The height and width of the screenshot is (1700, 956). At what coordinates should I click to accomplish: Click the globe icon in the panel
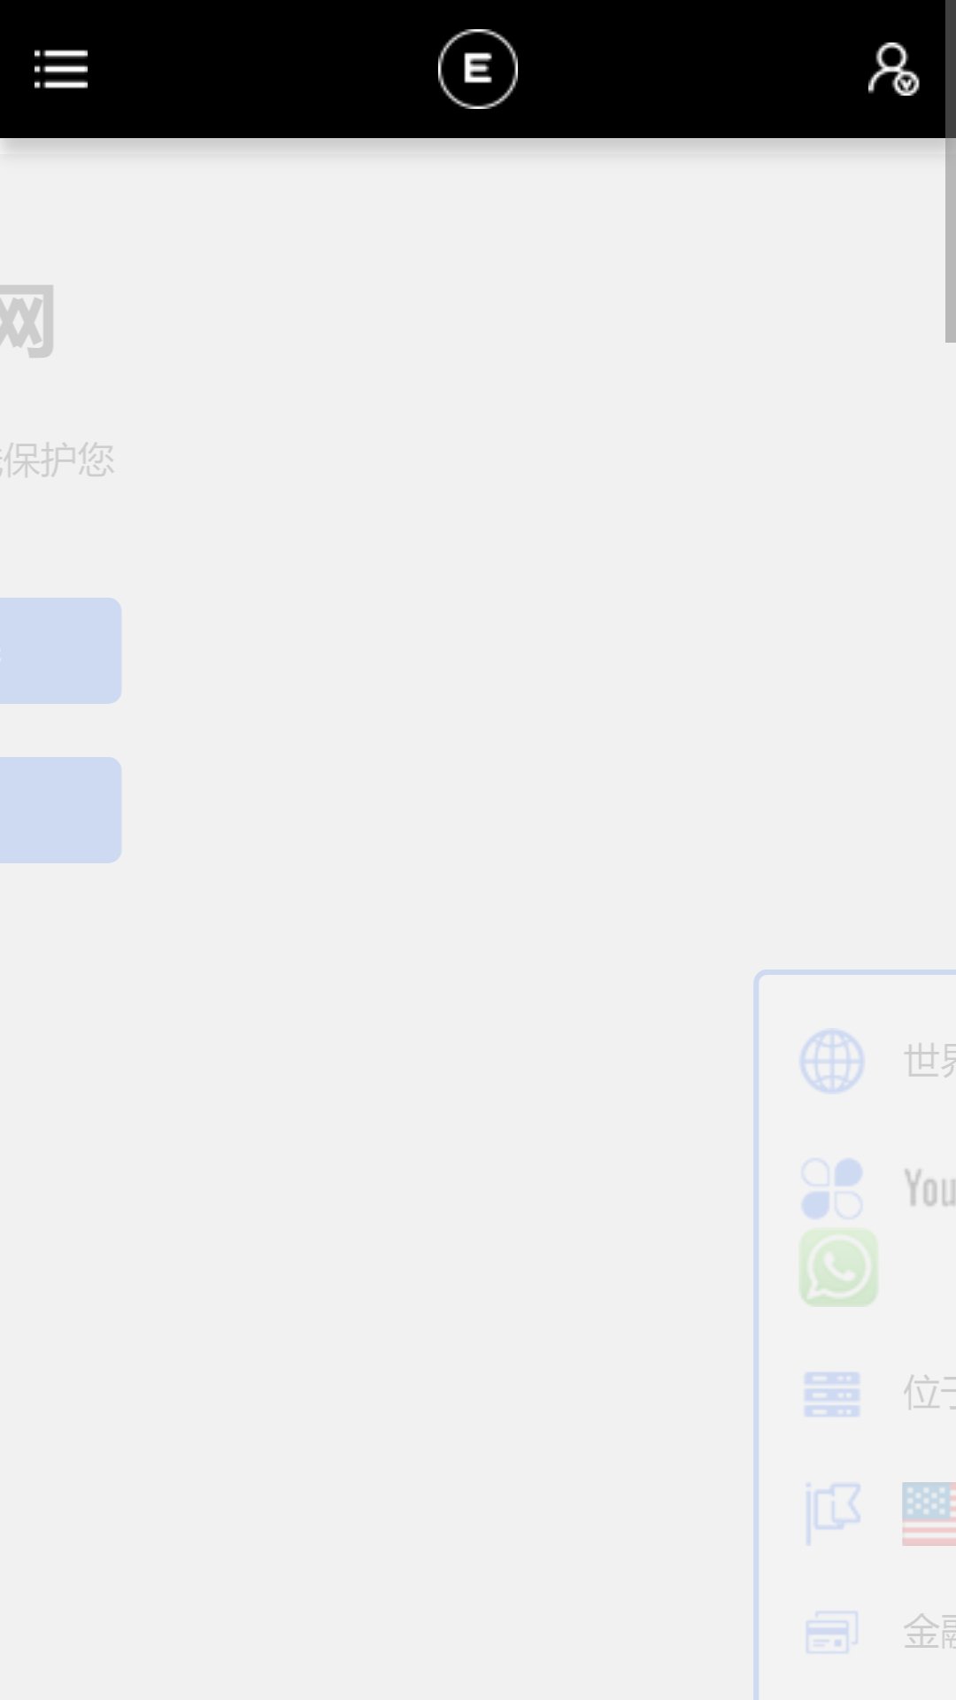click(832, 1061)
